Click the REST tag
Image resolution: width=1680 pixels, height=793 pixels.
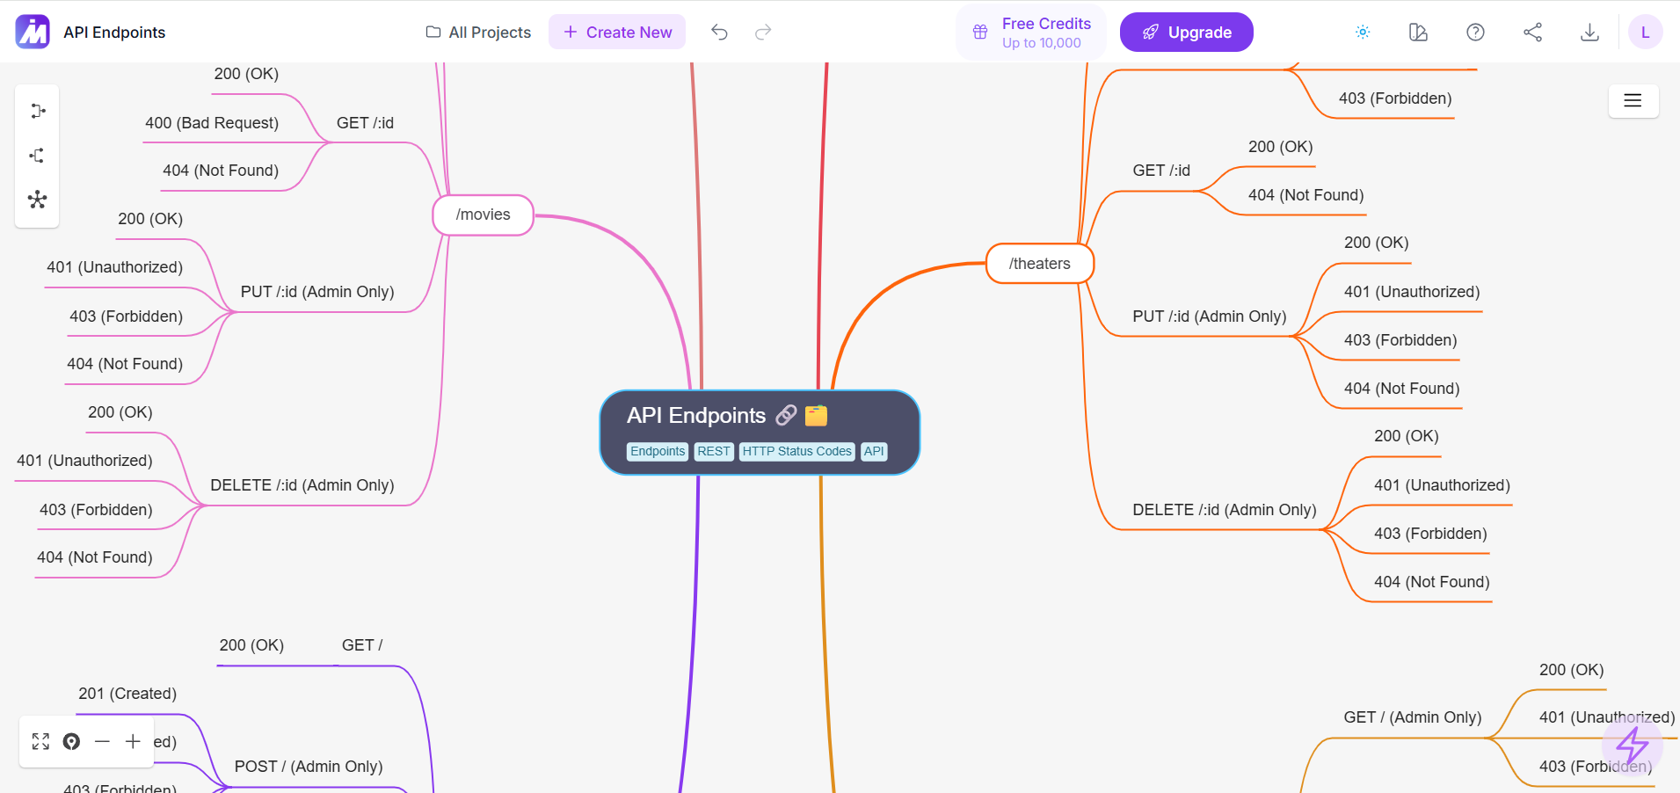(x=714, y=451)
